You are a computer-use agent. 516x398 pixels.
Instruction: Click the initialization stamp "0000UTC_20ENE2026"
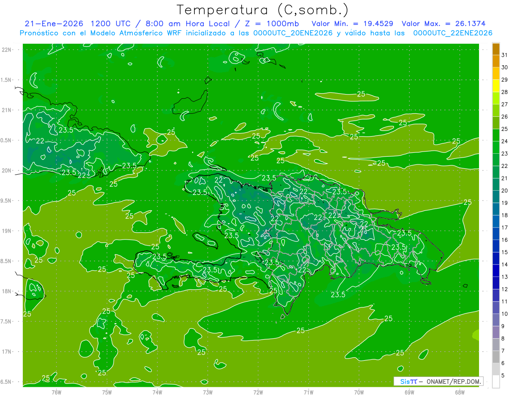[x=292, y=33]
